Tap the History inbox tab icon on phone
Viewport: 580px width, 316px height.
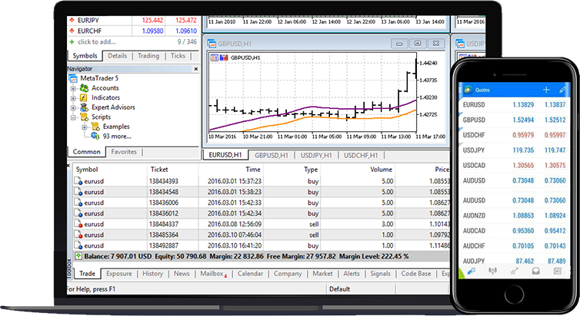535,271
